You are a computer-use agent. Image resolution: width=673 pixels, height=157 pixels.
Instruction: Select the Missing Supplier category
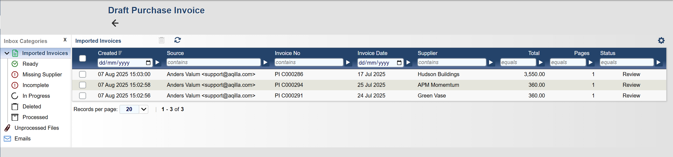(x=42, y=74)
